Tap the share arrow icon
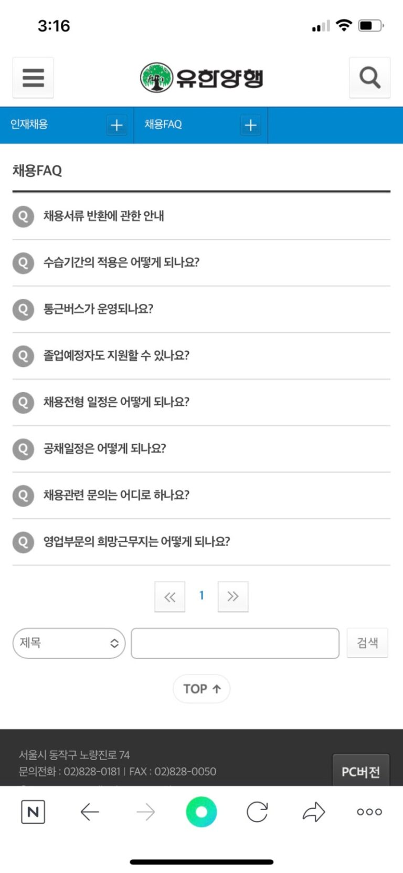The image size is (403, 873). pos(314,812)
